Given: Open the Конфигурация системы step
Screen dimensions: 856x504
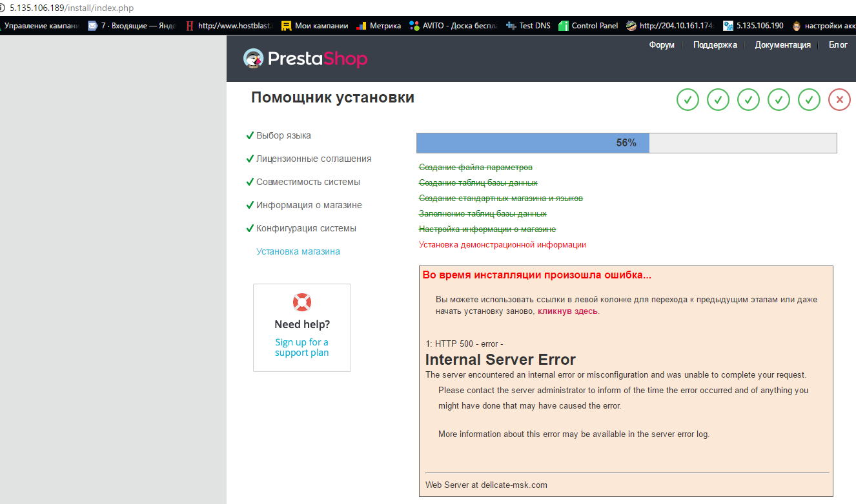Looking at the screenshot, I should (x=306, y=228).
